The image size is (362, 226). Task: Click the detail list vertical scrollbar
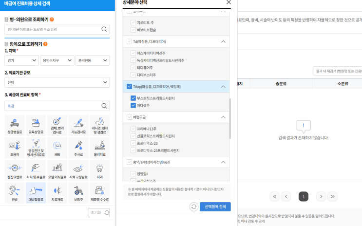click(230, 119)
